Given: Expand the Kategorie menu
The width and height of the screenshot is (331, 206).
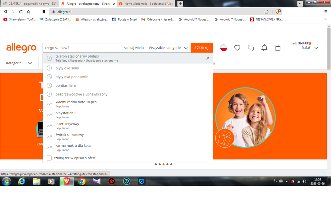Looking at the screenshot, I should click(x=19, y=63).
